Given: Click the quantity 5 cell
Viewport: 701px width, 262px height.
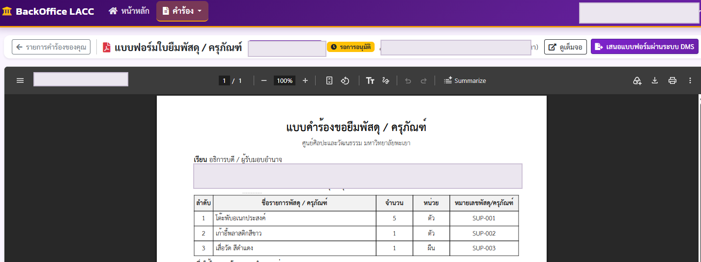Looking at the screenshot, I should tap(394, 218).
